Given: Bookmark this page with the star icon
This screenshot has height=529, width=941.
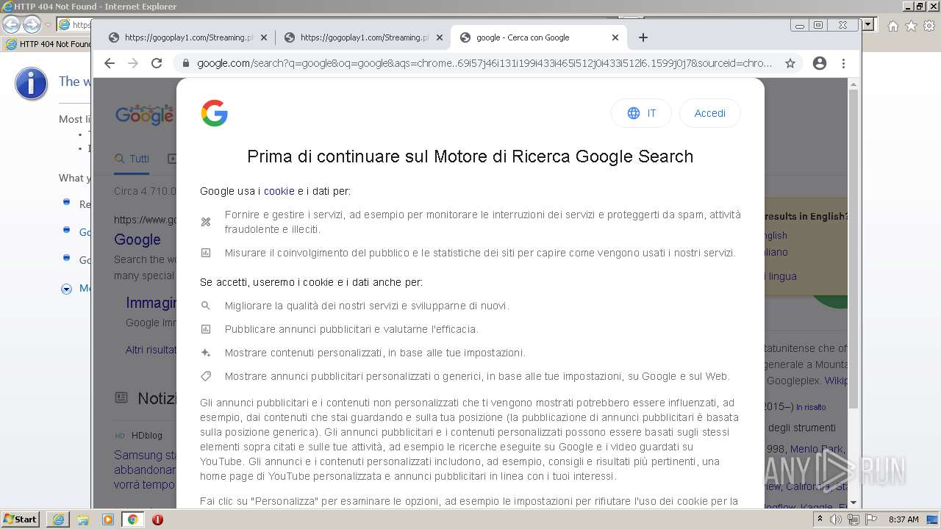Looking at the screenshot, I should (790, 63).
